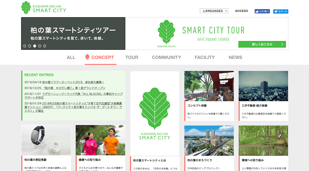Open the aerial city view thumbnail
Image resolution: width=309 pixels, height=171 pixels.
(209, 141)
